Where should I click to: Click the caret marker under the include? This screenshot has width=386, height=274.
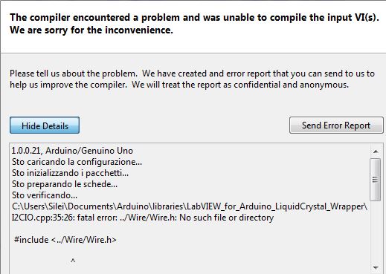click(73, 260)
